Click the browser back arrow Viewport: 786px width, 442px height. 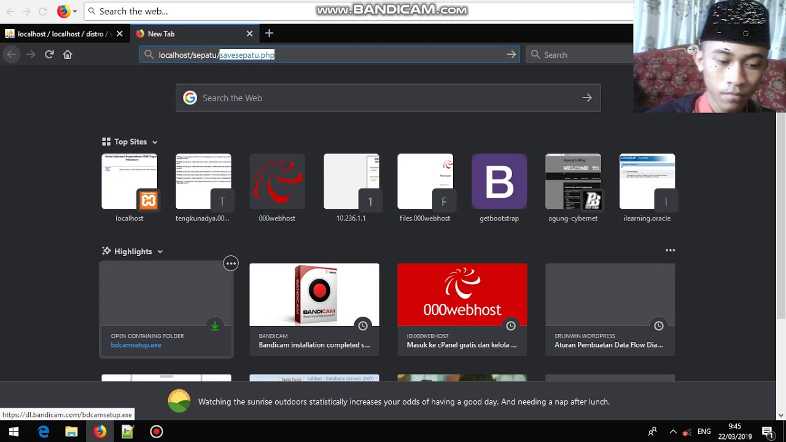(11, 55)
